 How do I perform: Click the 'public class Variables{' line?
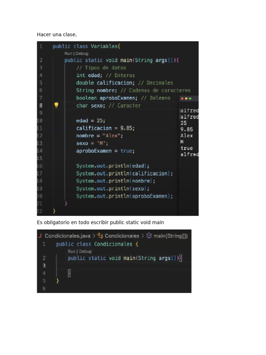point(86,46)
